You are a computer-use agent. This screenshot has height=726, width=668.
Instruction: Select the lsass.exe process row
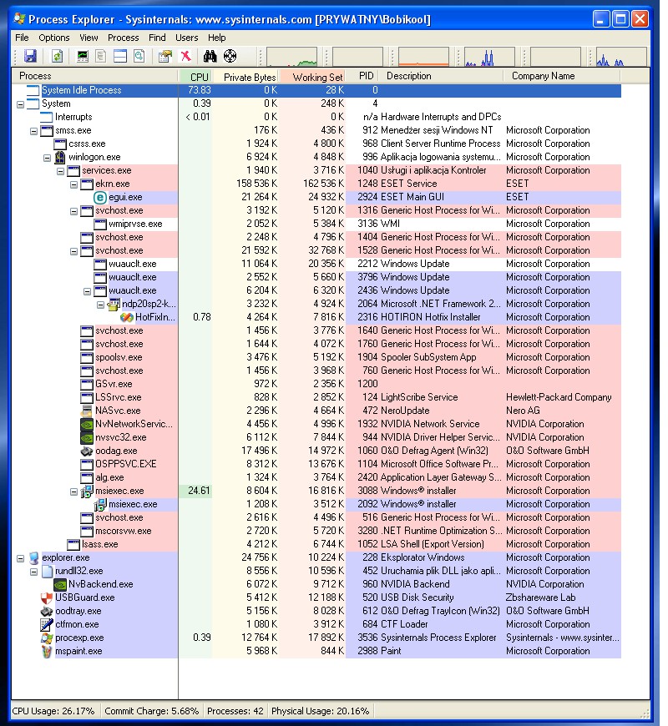pyautogui.click(x=316, y=544)
